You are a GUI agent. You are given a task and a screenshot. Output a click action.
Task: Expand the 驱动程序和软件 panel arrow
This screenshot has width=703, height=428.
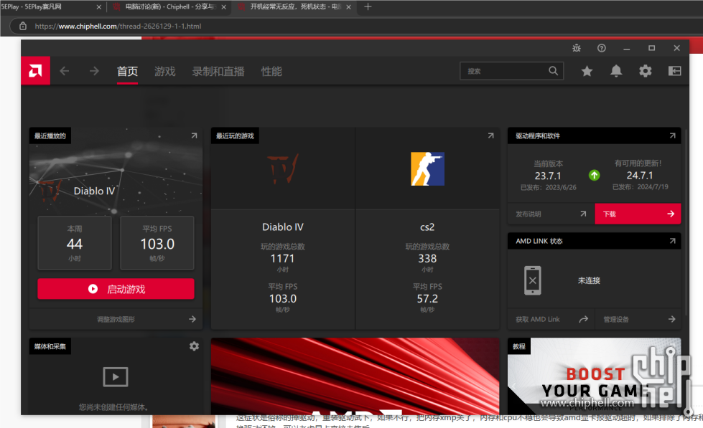click(x=673, y=135)
